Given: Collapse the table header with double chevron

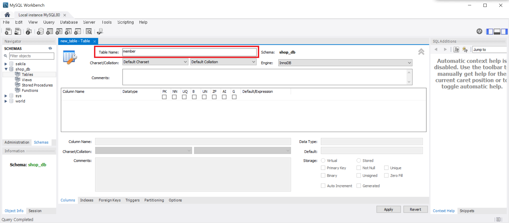Looking at the screenshot, I should [x=421, y=52].
